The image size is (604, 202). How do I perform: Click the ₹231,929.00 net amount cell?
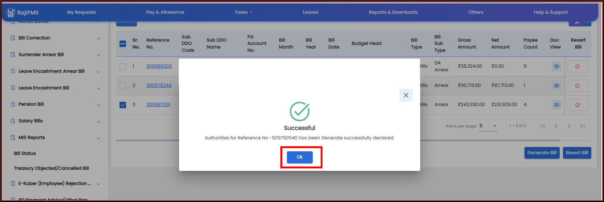coord(504,105)
